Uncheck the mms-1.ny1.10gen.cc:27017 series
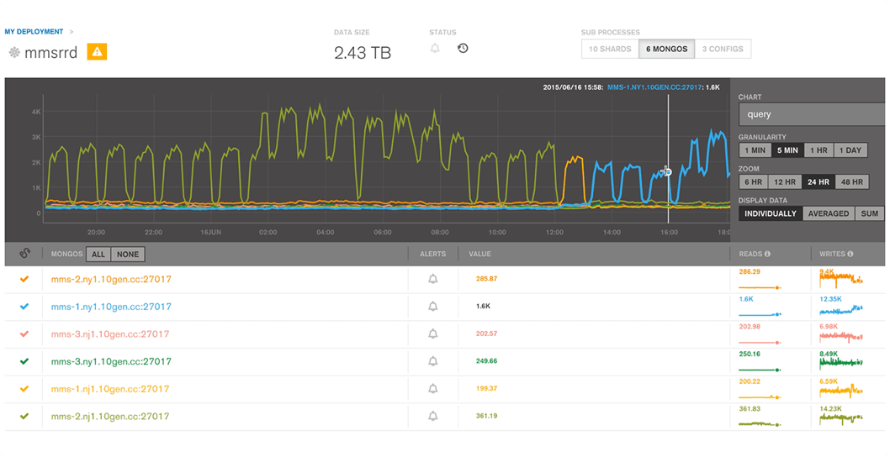Image resolution: width=890 pixels, height=457 pixels. (24, 307)
